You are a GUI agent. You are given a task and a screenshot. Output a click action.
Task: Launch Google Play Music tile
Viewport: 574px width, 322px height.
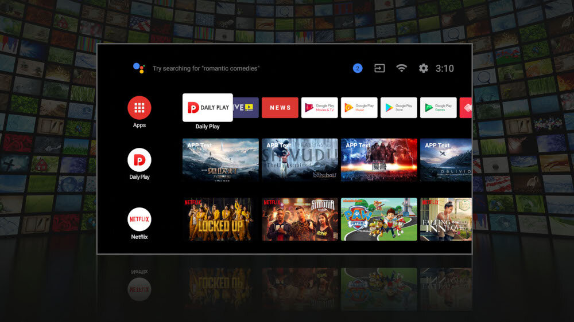(359, 108)
